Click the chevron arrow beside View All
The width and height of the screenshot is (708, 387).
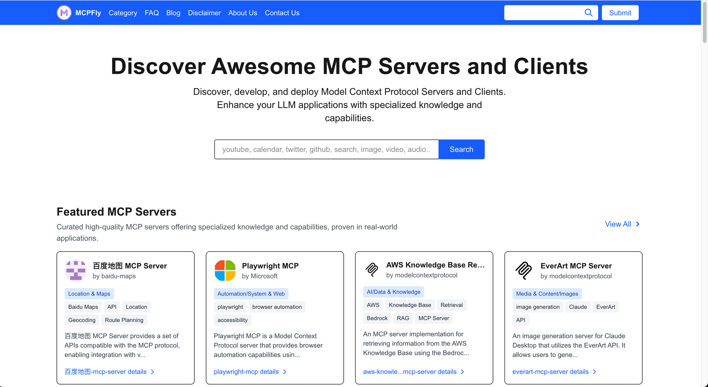(638, 224)
